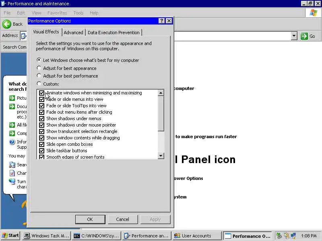Click the Turn off animated character icon
Viewport: 322px width, 241px height.
point(12,182)
